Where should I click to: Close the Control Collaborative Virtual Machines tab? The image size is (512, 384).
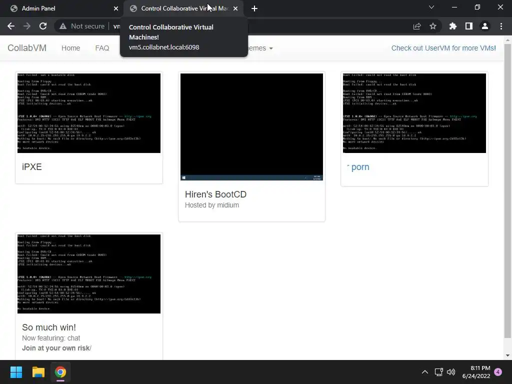pos(235,8)
